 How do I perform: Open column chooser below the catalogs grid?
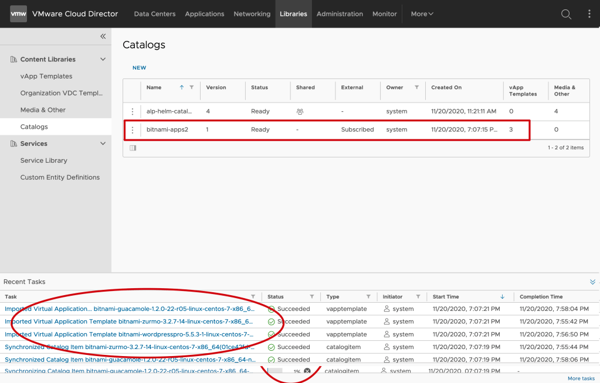(x=133, y=148)
